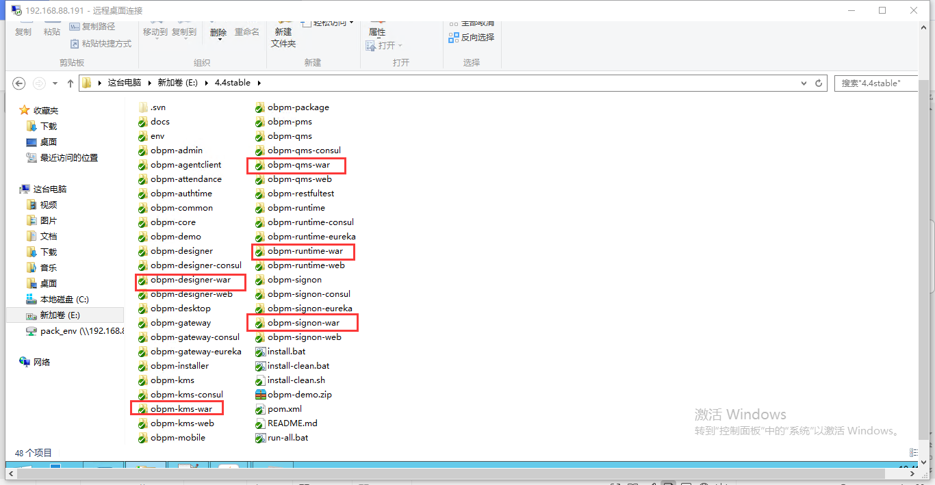935x485 pixels.
Task: Refresh the 4.4stable folder view
Action: (818, 83)
